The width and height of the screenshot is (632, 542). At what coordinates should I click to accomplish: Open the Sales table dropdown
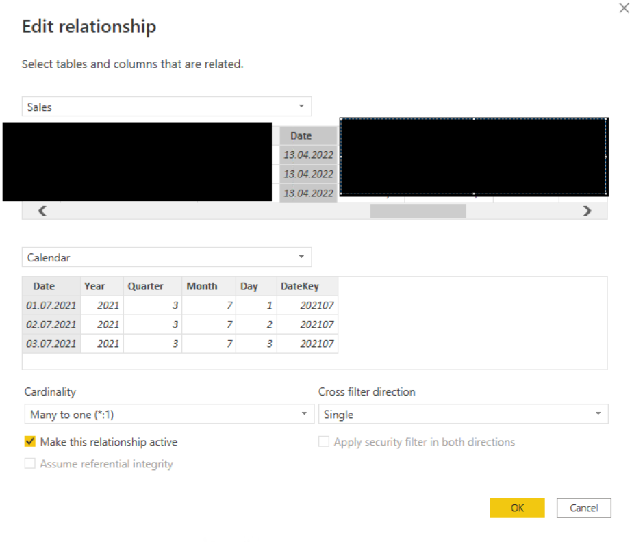tap(166, 107)
